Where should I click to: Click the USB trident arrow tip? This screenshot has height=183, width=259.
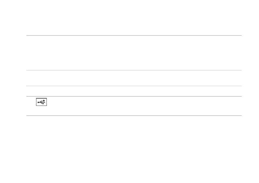coord(45,102)
